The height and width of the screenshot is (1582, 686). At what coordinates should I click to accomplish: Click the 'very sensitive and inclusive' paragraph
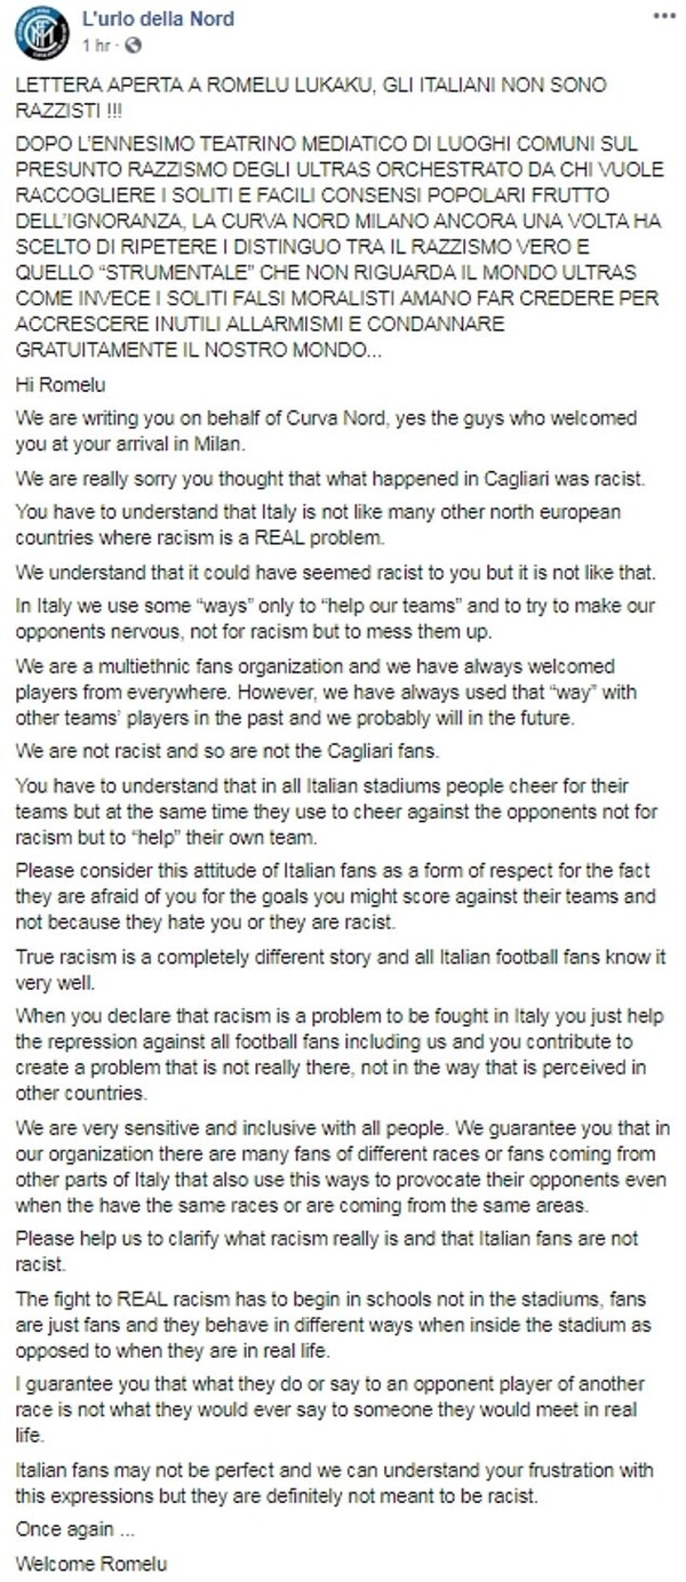pos(342,1166)
